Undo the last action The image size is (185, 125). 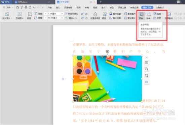[x=34, y=7]
